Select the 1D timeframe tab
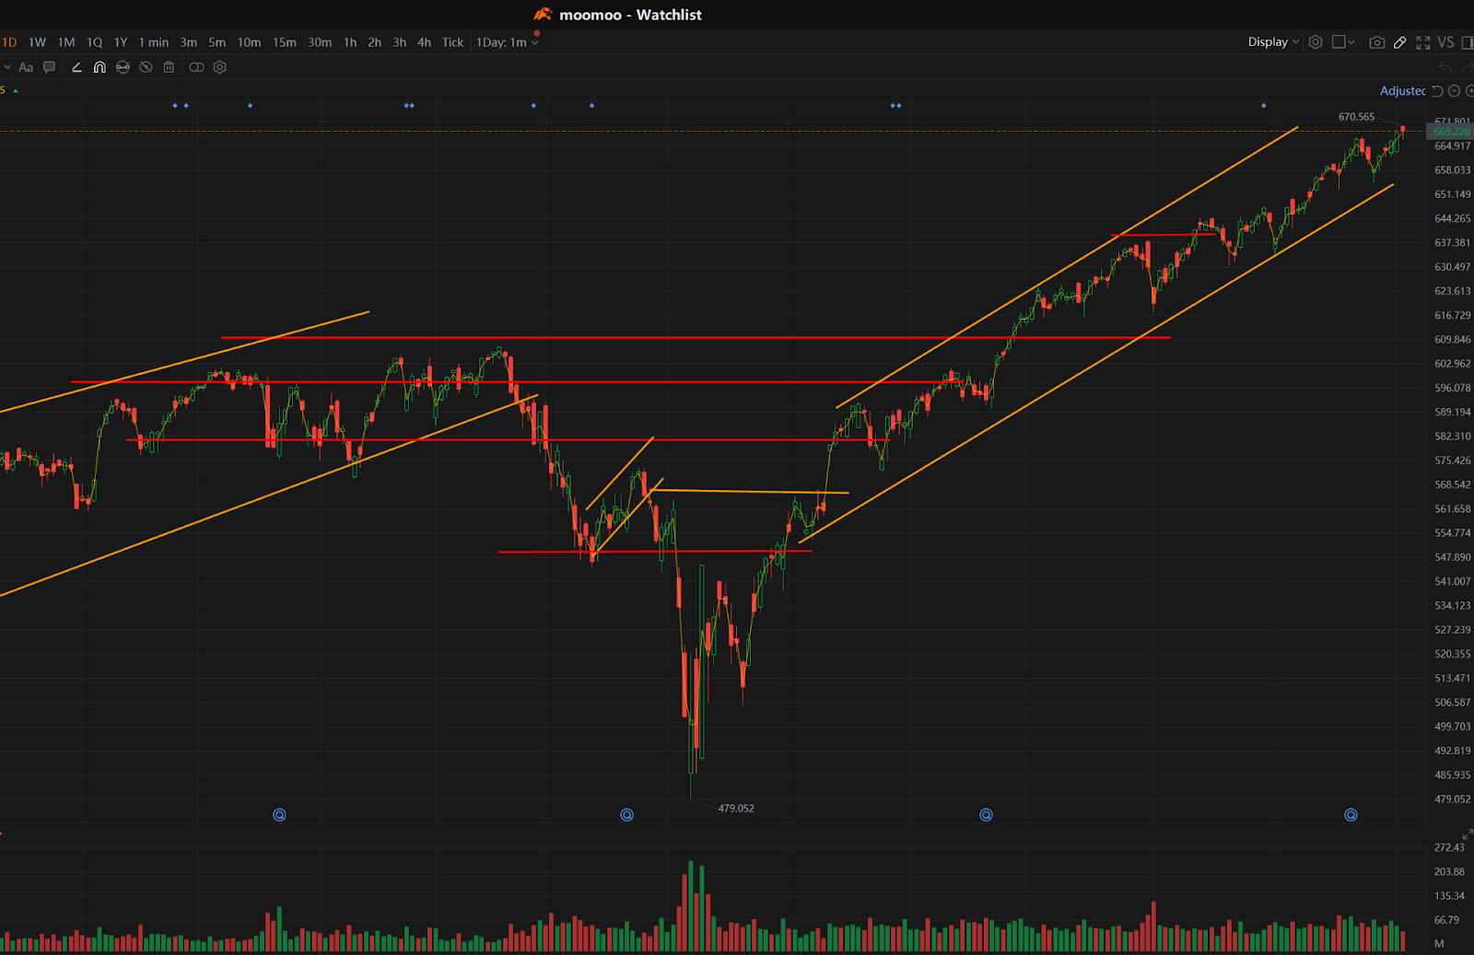1474x955 pixels. (9, 42)
